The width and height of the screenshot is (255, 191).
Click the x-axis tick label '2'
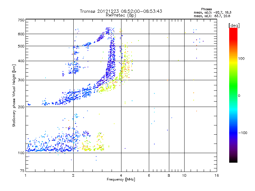pos(73,175)
